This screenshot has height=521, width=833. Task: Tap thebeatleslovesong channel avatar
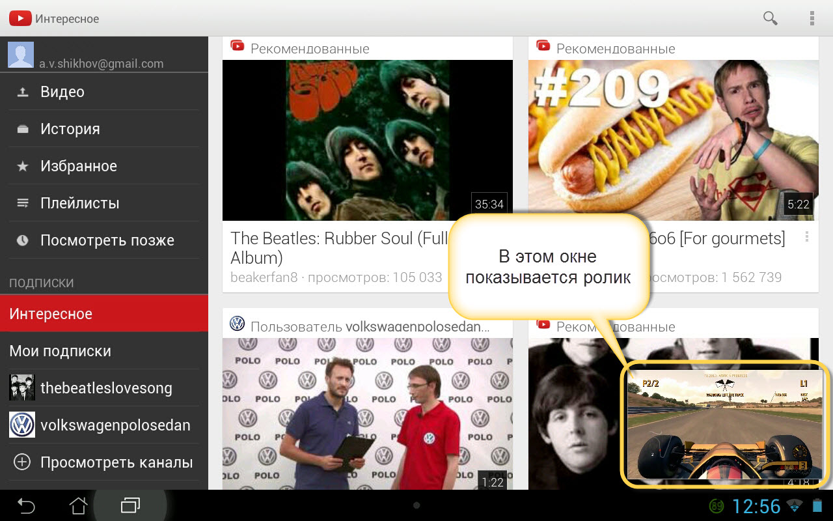pyautogui.click(x=22, y=387)
